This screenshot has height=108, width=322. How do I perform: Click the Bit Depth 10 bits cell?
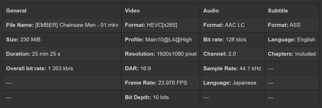point(147,97)
